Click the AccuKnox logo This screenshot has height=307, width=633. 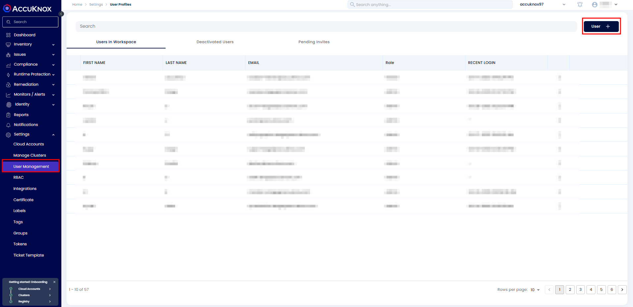[28, 9]
